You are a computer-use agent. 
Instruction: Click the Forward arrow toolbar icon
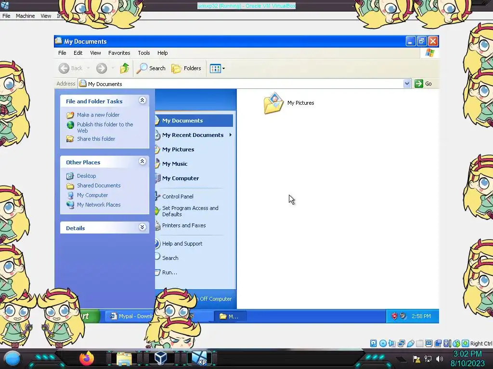click(101, 68)
